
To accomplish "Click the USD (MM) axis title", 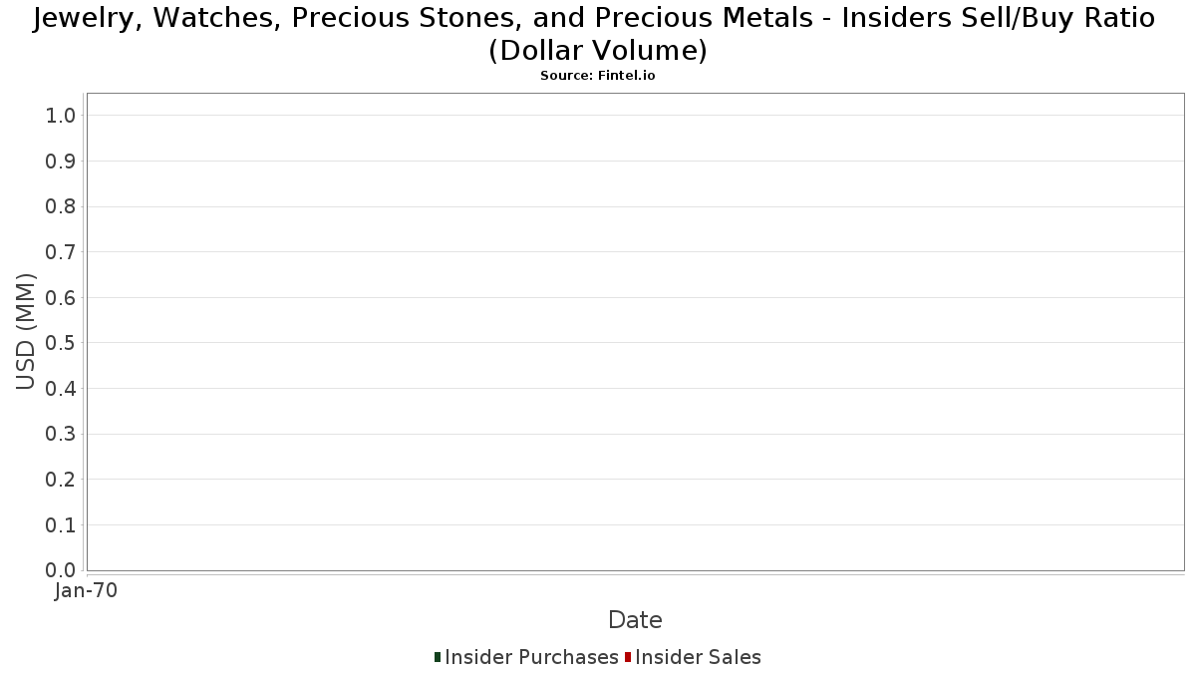I will (x=26, y=332).
